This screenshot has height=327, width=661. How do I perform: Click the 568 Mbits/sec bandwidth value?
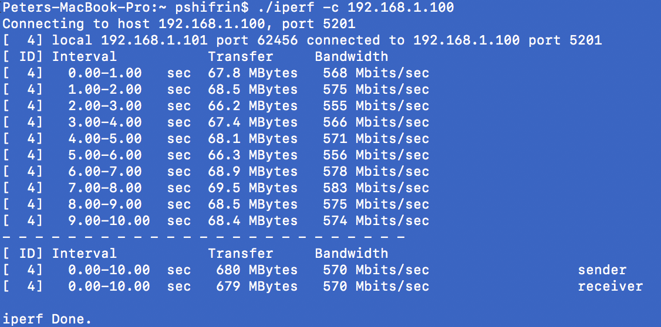pos(376,73)
